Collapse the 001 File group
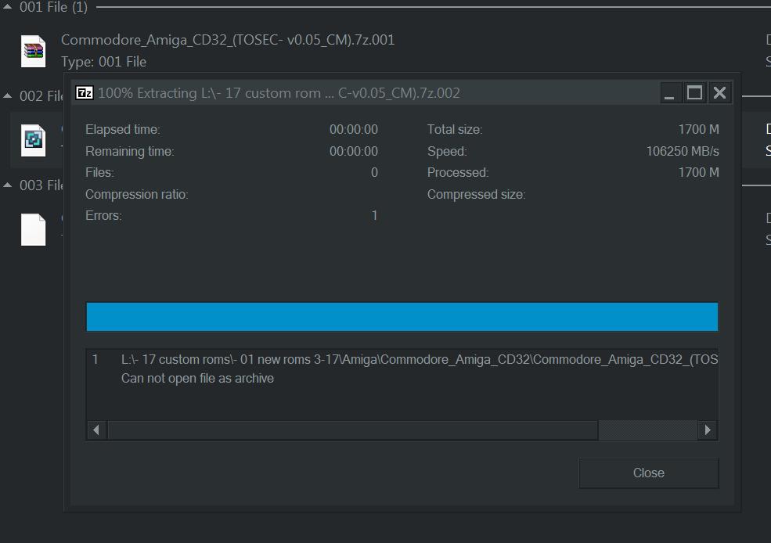771x543 pixels. 7,7
